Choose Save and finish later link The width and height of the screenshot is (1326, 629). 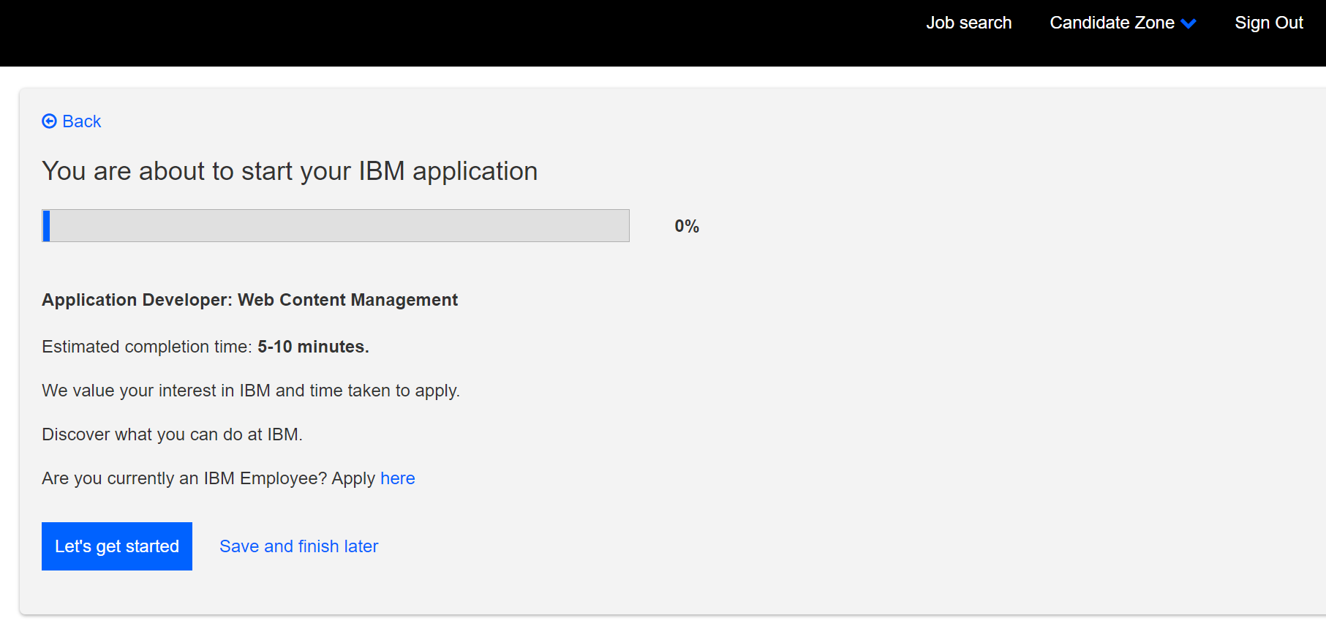pyautogui.click(x=298, y=546)
